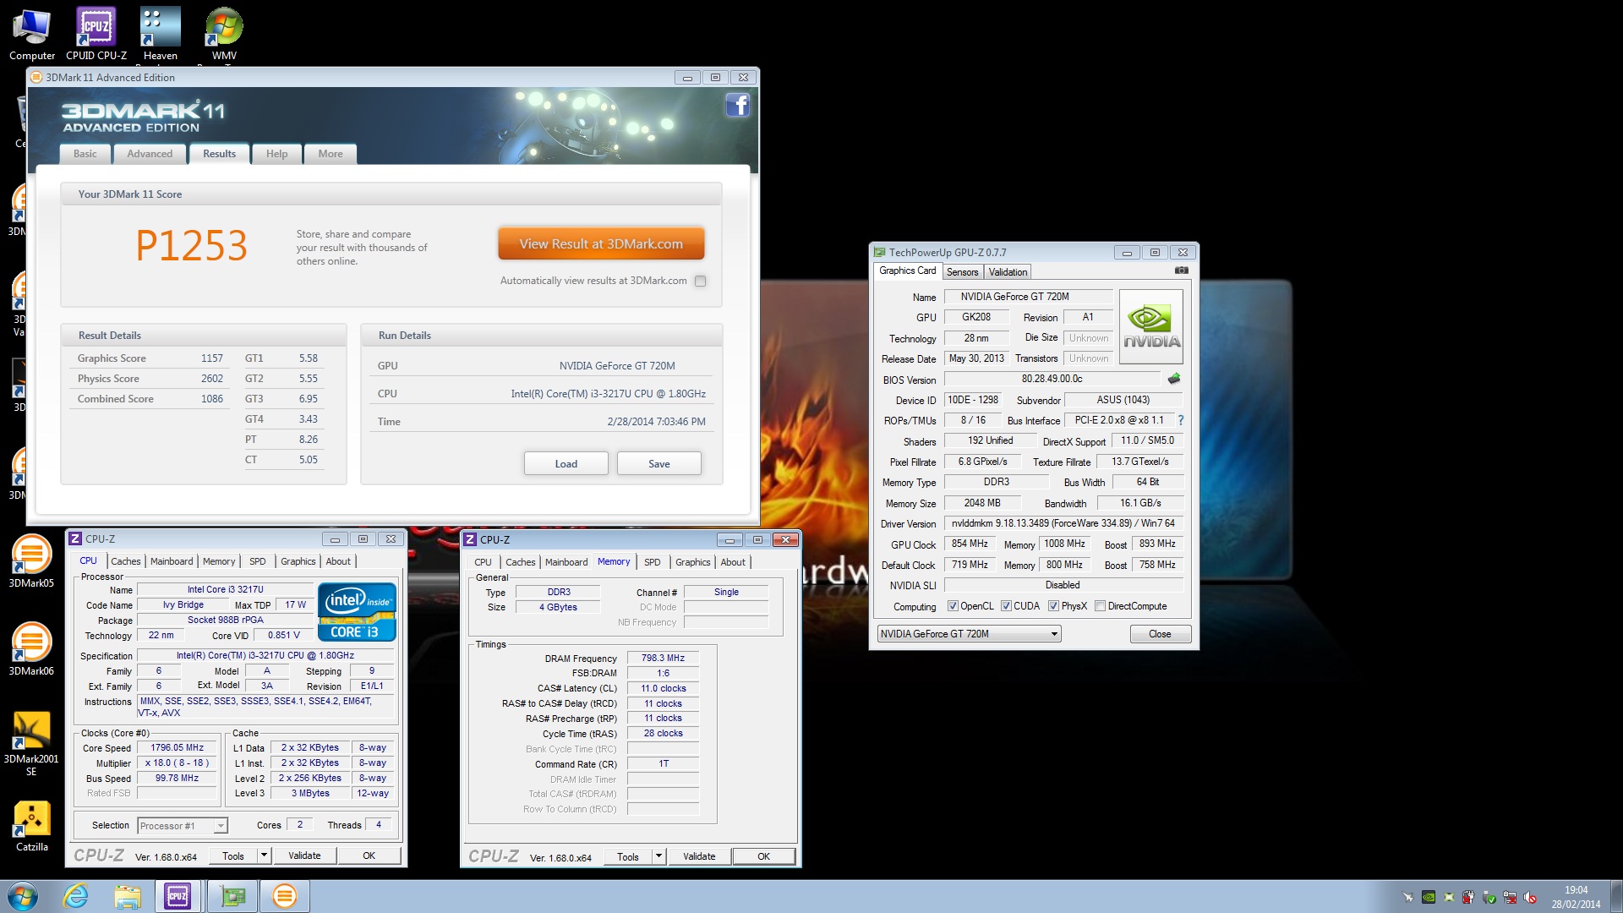Screen dimensions: 1623x913
Task: Click Tools button in left CPU-Z window
Action: (233, 856)
